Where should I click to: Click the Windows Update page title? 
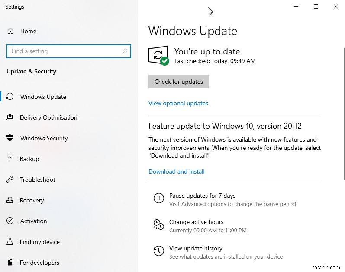click(x=193, y=31)
